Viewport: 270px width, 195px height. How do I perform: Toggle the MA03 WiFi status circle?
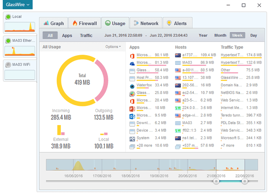(8, 64)
